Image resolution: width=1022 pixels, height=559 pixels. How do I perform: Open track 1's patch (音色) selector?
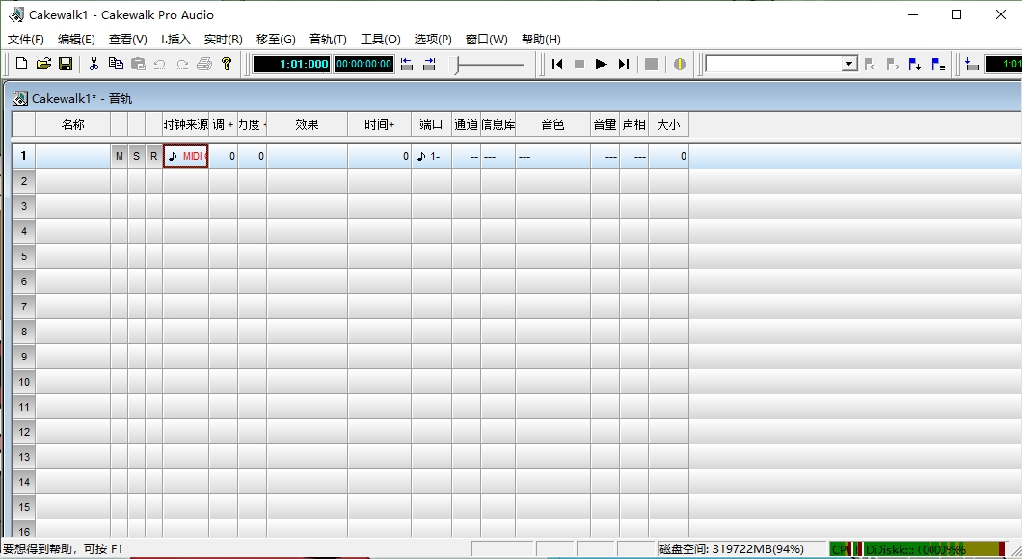point(552,155)
